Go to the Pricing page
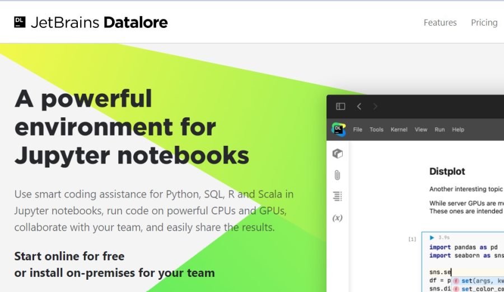504x292 pixels. 484,22
